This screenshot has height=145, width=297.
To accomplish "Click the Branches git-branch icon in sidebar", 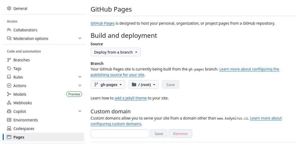I will point(9,60).
